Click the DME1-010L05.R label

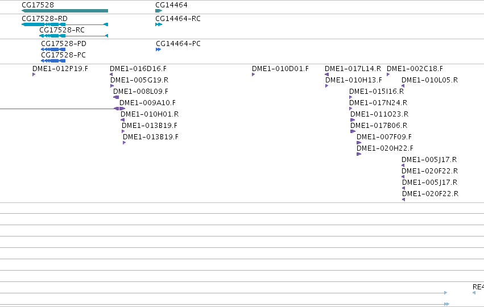coord(429,80)
